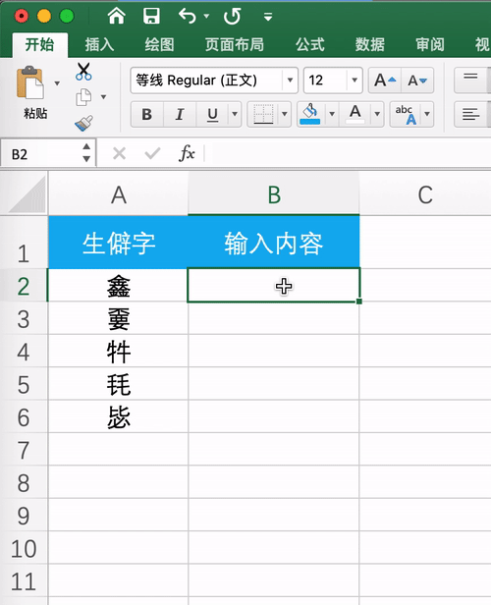Select column B header
491x605 pixels.
point(274,194)
